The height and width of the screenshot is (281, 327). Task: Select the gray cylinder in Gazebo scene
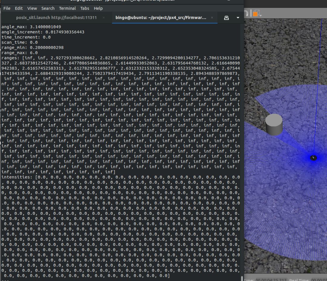click(274, 124)
